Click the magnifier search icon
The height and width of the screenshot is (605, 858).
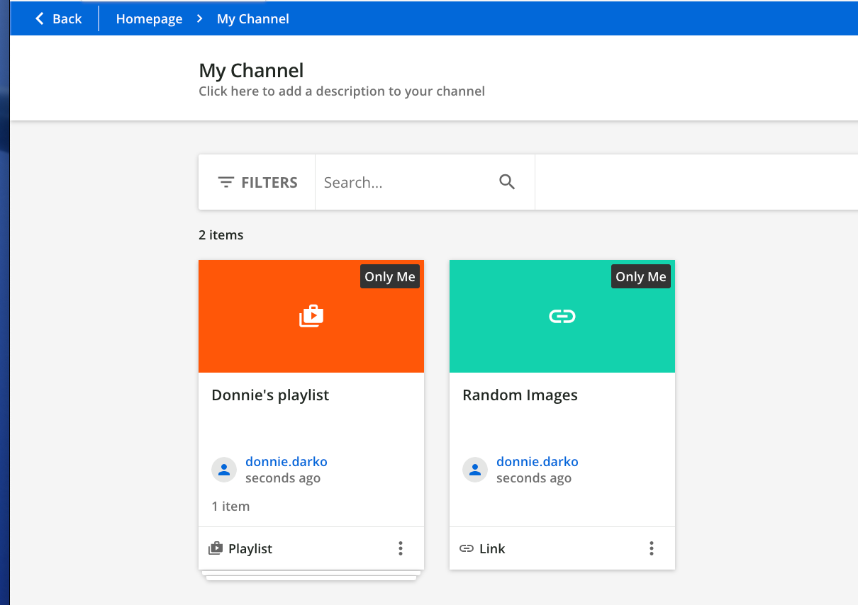[x=507, y=182]
